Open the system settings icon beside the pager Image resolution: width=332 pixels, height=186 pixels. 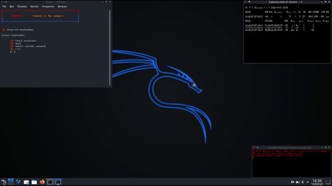[26, 182]
